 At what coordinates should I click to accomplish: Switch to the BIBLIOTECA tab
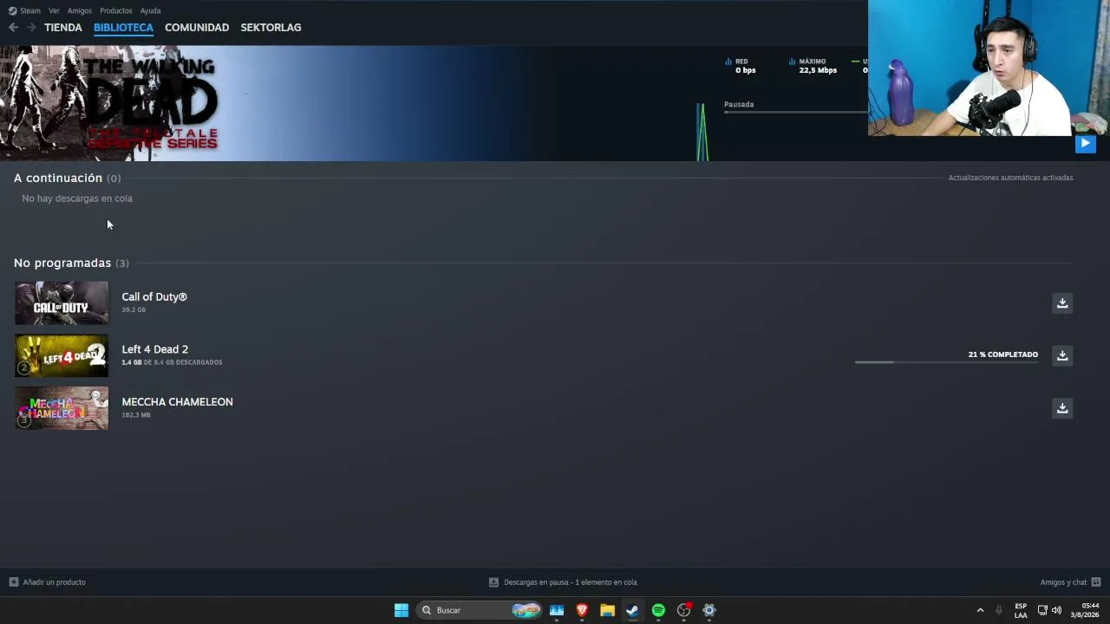(x=123, y=28)
